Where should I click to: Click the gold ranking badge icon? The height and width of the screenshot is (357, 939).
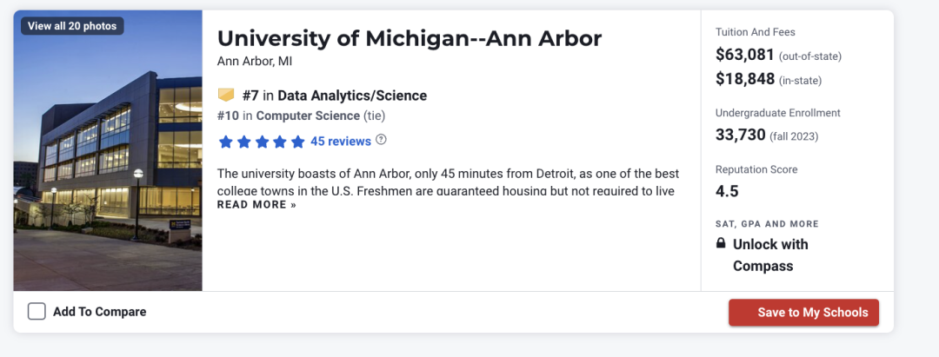coord(226,95)
